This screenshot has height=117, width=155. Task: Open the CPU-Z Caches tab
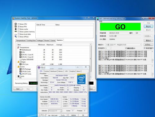pos(47,71)
